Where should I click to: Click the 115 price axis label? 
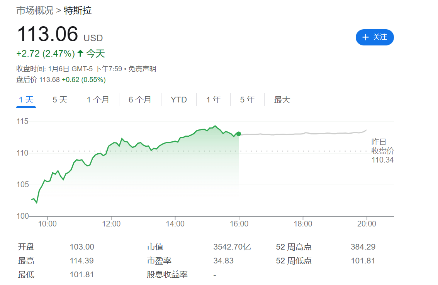[x=22, y=121]
